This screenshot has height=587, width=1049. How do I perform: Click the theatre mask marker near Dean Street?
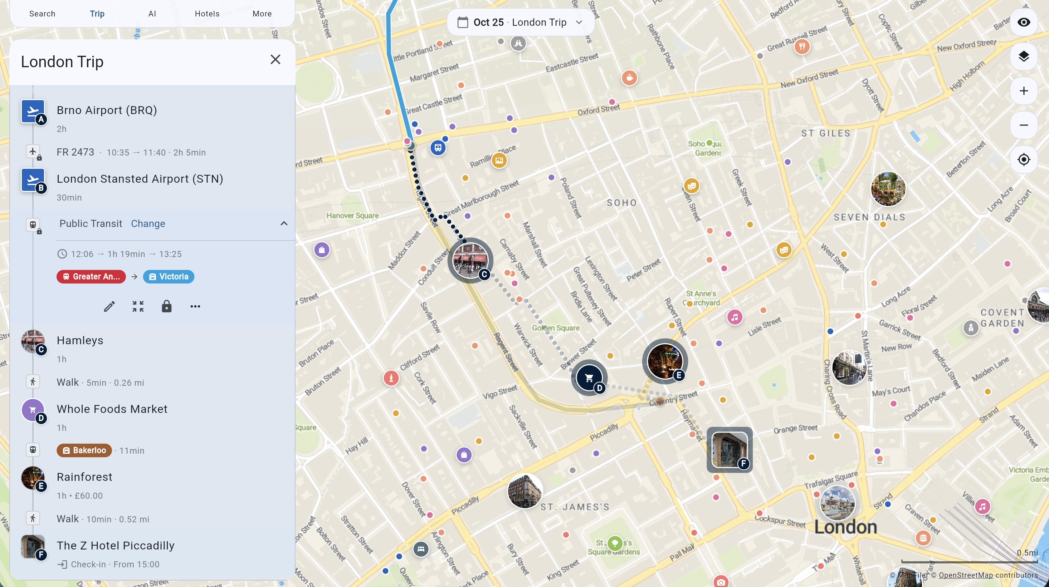pyautogui.click(x=692, y=186)
